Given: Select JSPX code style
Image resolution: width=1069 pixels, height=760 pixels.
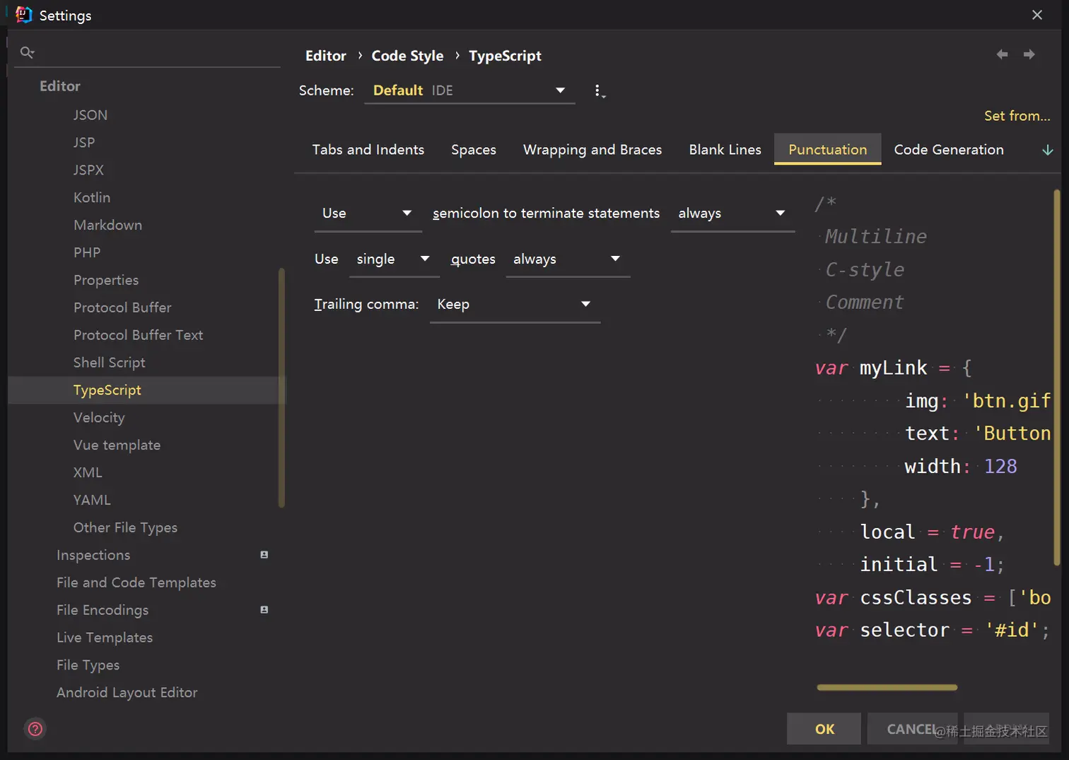Looking at the screenshot, I should [88, 170].
